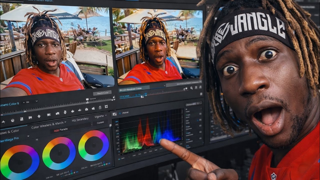Image resolution: width=320 pixels, height=180 pixels.
Task: Click the camera icon in toolbar
Action: [86, 109]
